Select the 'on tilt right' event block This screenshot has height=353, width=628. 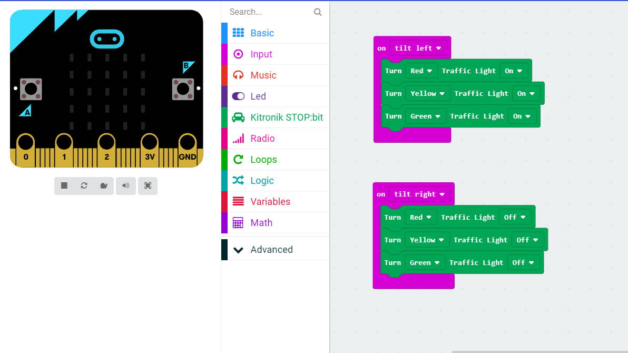tap(380, 194)
